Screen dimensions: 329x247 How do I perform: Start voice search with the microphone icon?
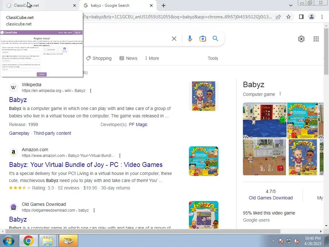pyautogui.click(x=190, y=39)
